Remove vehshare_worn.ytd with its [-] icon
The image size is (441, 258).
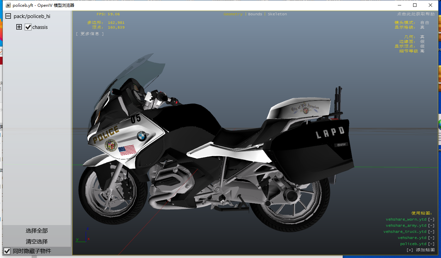tap(431, 220)
